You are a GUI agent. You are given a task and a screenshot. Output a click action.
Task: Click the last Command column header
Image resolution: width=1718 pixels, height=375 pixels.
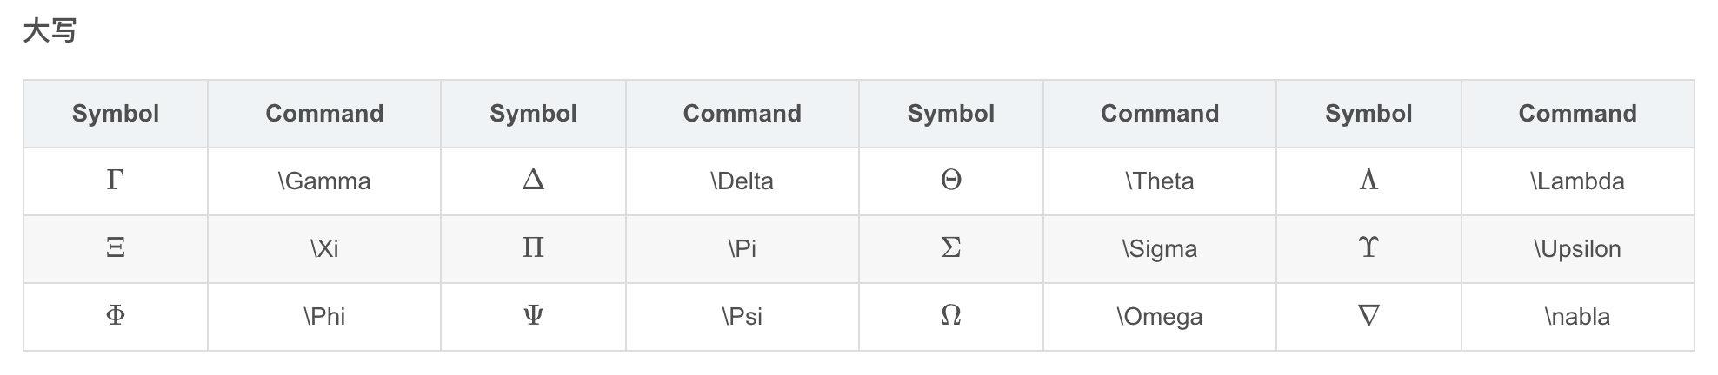click(x=1577, y=113)
